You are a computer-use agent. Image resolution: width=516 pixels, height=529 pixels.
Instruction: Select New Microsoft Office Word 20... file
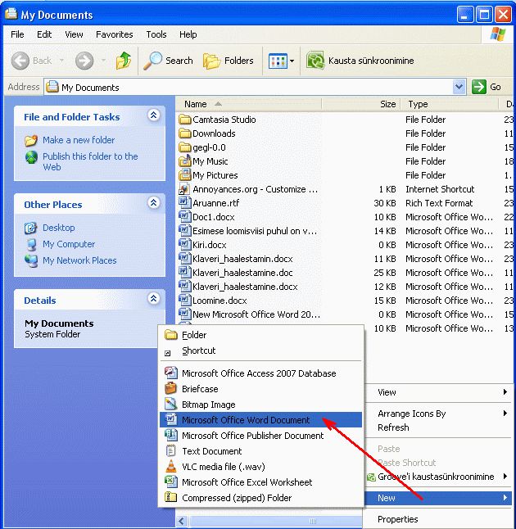(x=256, y=314)
